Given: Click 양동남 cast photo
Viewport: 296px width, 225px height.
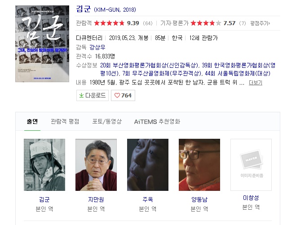Looking at the screenshot, I should [x=199, y=165].
